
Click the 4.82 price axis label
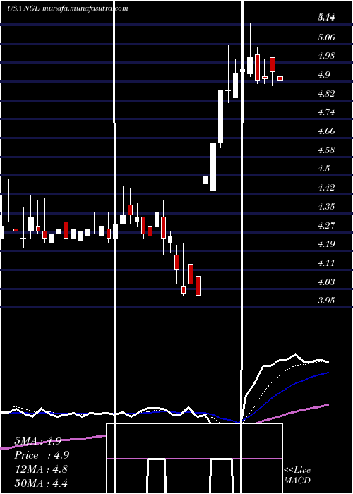click(326, 94)
